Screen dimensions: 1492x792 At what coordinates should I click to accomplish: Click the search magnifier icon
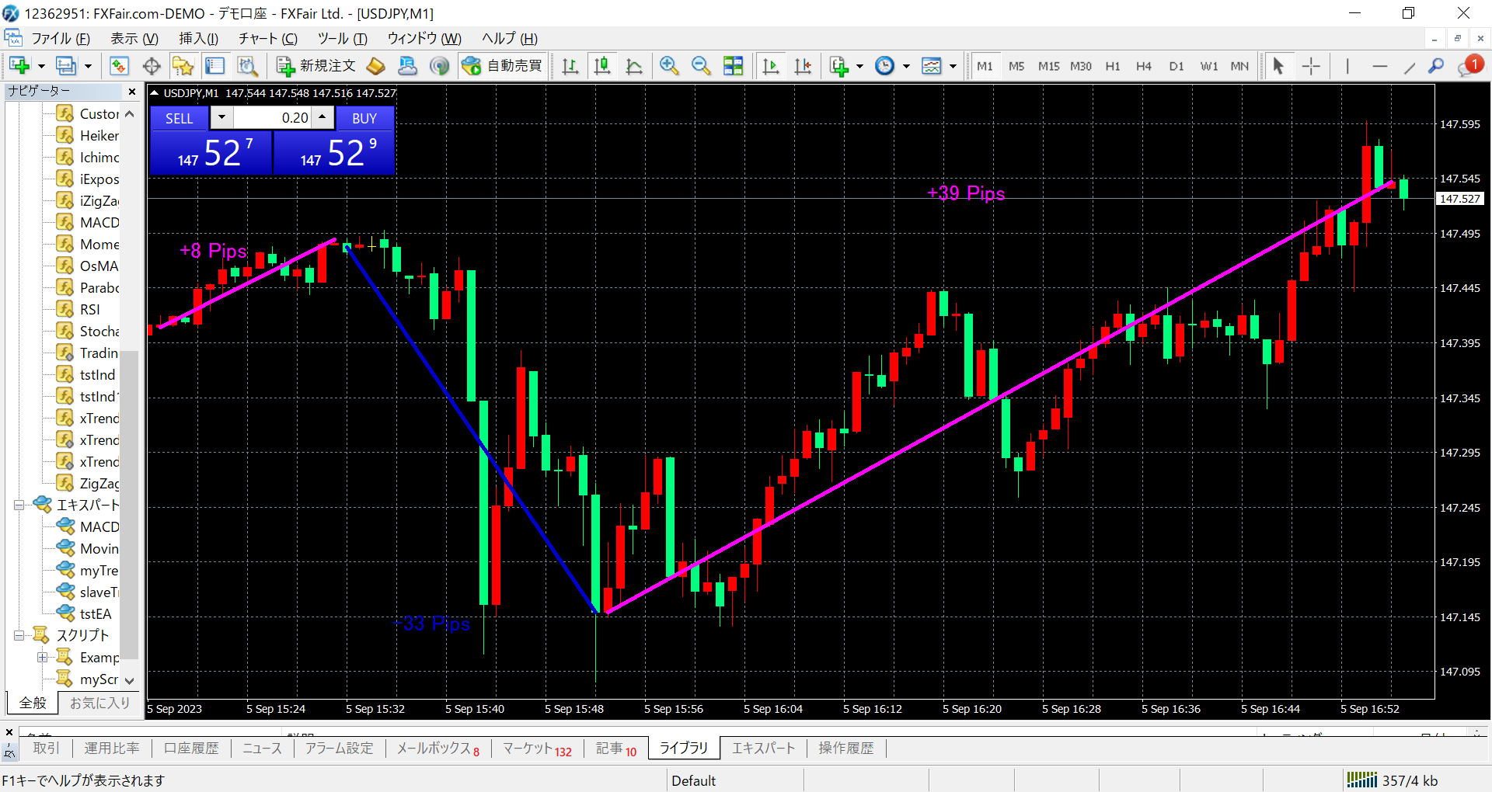(1436, 66)
